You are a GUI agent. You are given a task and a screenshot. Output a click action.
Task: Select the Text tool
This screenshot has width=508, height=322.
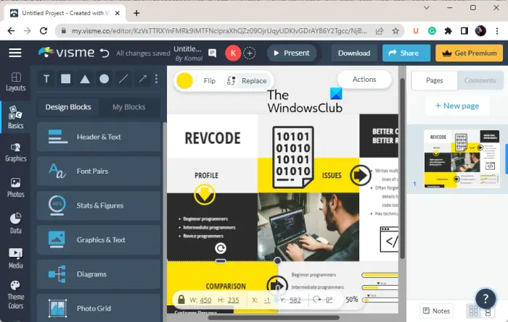coord(46,79)
